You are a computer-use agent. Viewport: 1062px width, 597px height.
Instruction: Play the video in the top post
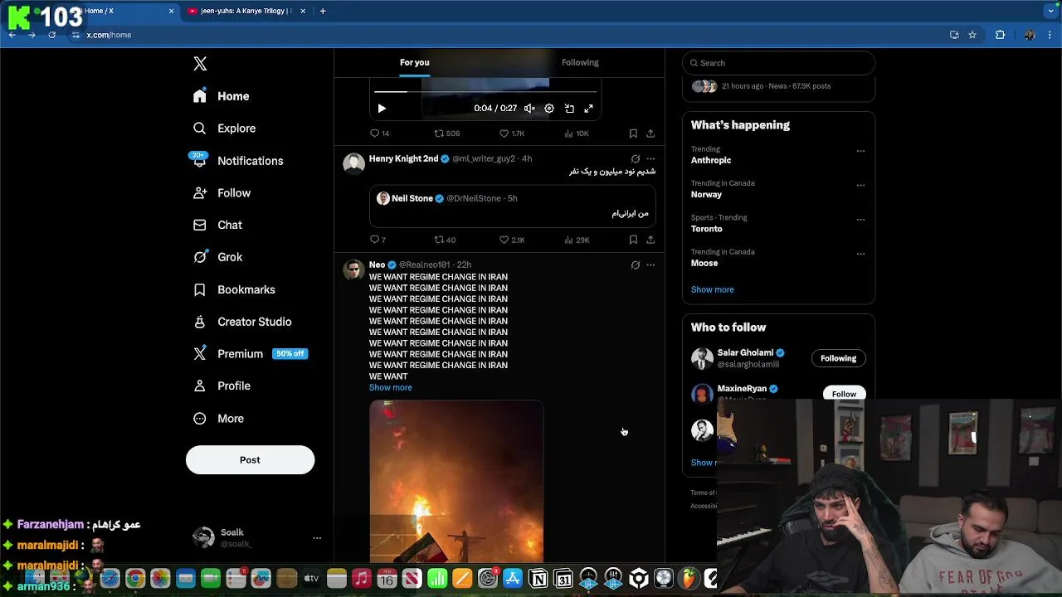[382, 109]
